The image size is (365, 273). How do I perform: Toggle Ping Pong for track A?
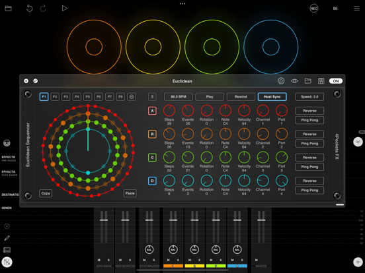coord(309,120)
